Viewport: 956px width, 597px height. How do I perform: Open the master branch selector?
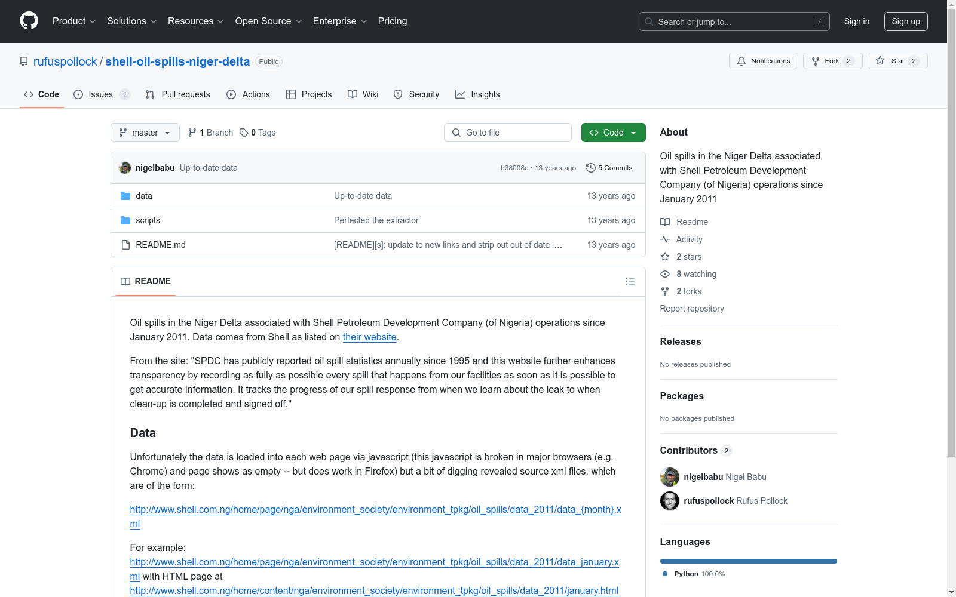pos(145,133)
